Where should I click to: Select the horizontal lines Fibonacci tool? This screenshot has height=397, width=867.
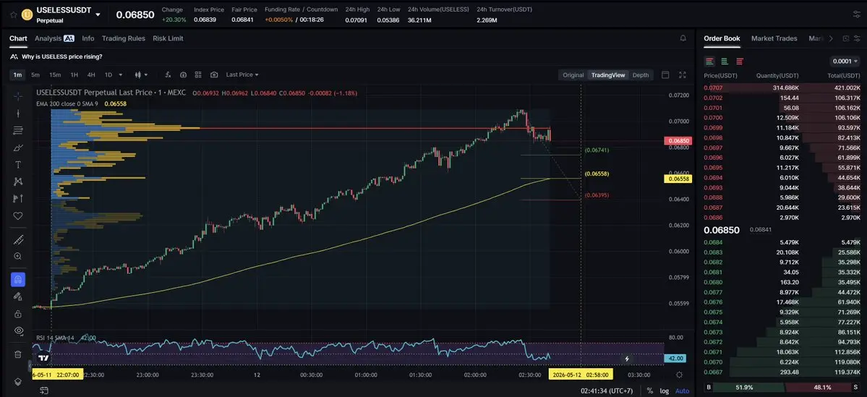(17, 130)
